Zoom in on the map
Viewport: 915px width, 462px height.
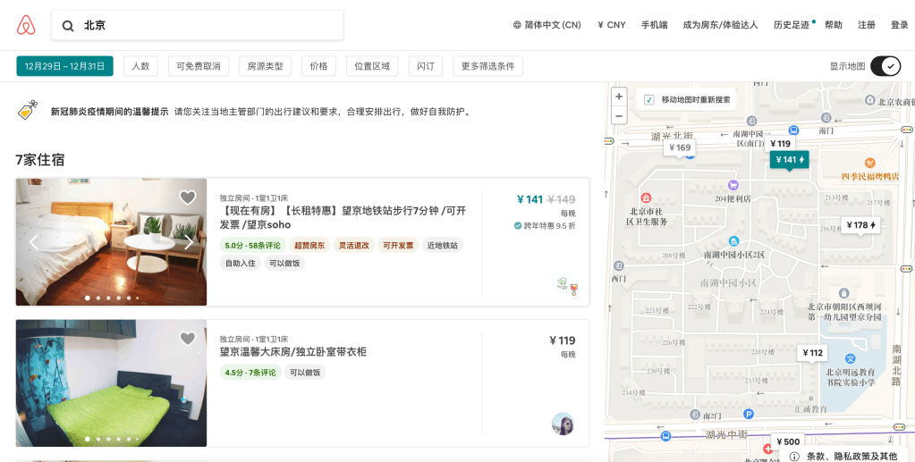618,97
